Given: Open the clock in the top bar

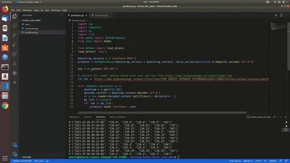Looking at the screenshot, I should [151, 2].
